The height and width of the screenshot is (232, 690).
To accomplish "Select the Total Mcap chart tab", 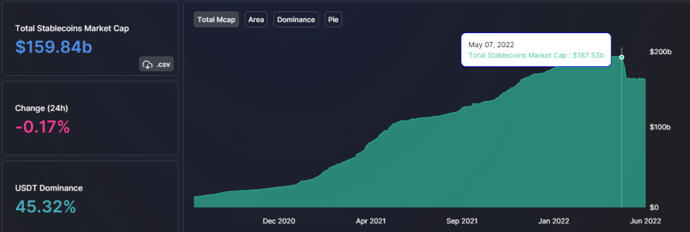I will click(216, 20).
